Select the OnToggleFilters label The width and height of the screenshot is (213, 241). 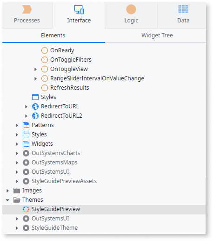tap(71, 60)
